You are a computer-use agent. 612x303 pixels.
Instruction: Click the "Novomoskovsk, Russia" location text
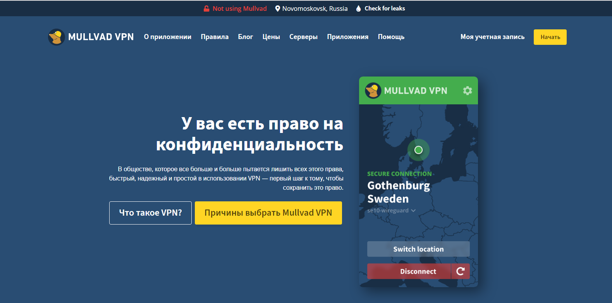click(x=315, y=9)
